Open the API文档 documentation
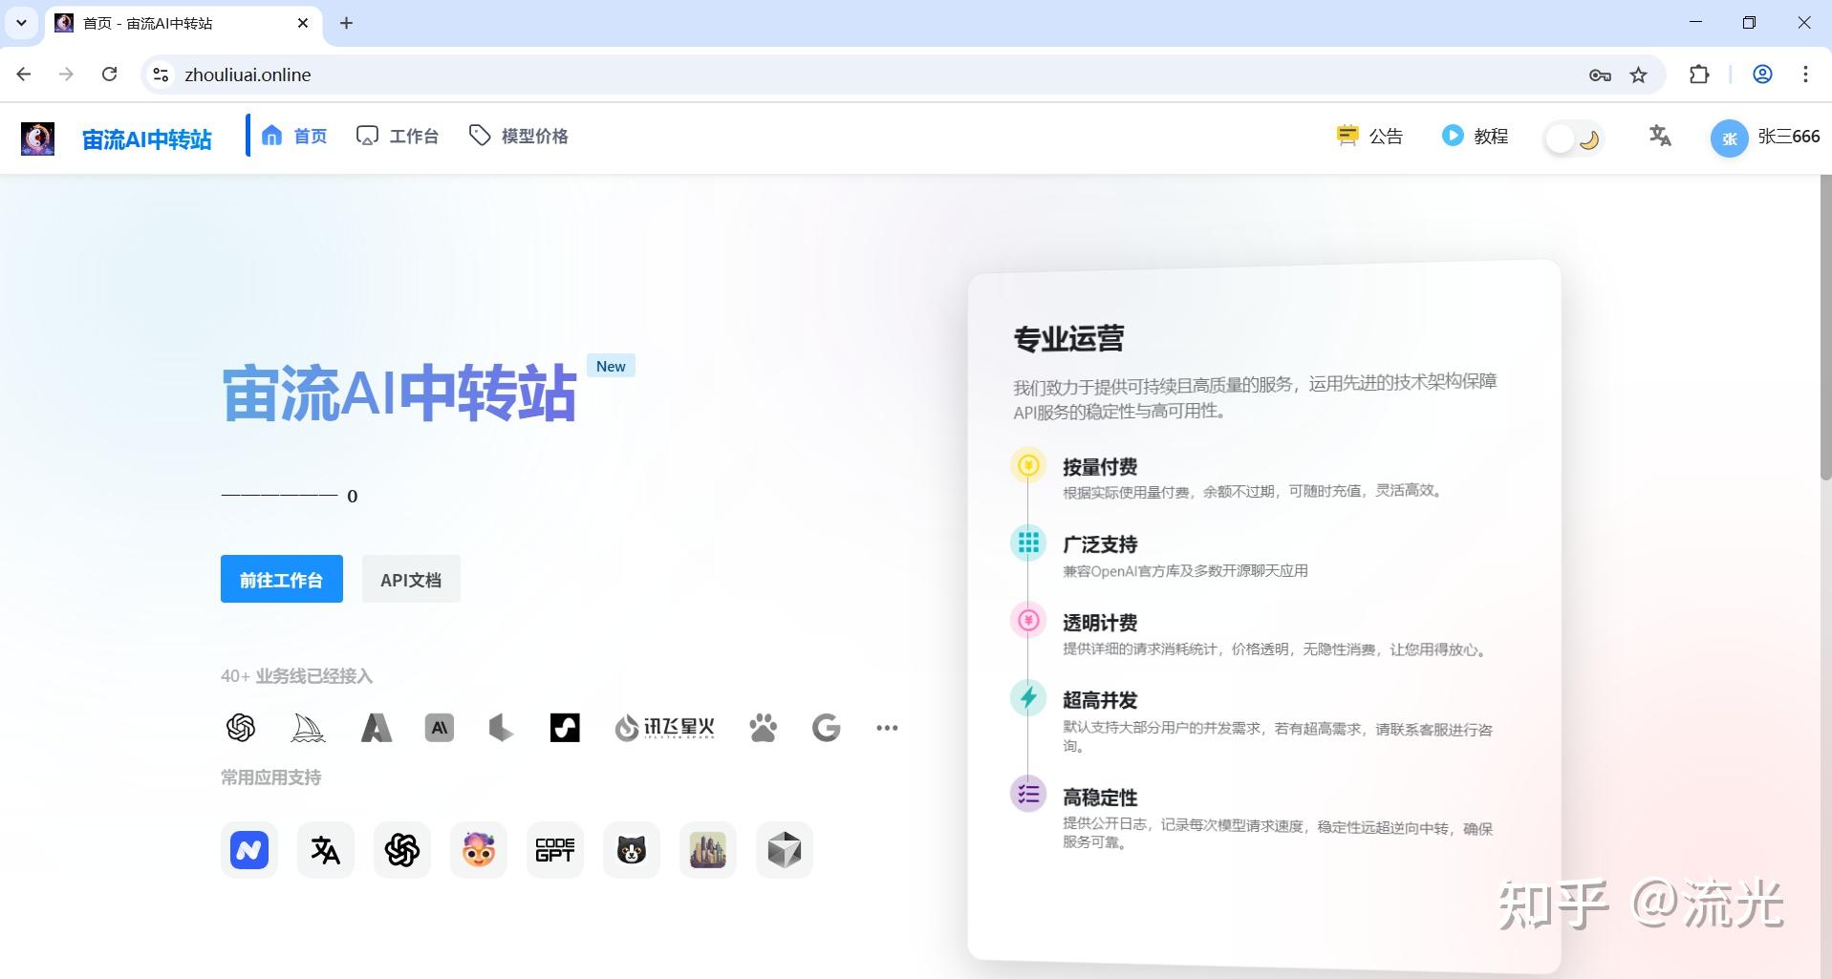The width and height of the screenshot is (1832, 979). pos(410,578)
